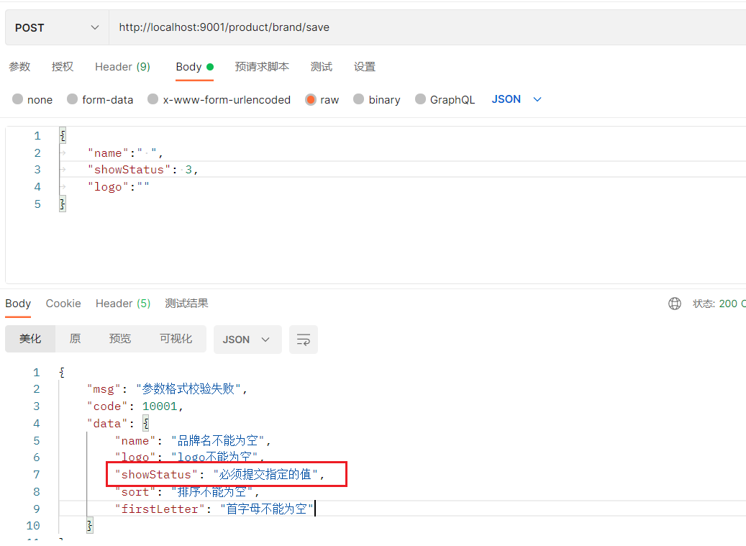Click request line with "name" key
746x546 pixels.
click(x=125, y=153)
